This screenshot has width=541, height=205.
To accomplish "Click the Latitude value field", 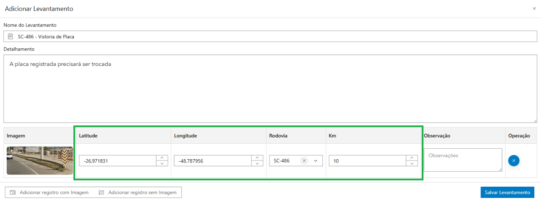I will tap(117, 161).
